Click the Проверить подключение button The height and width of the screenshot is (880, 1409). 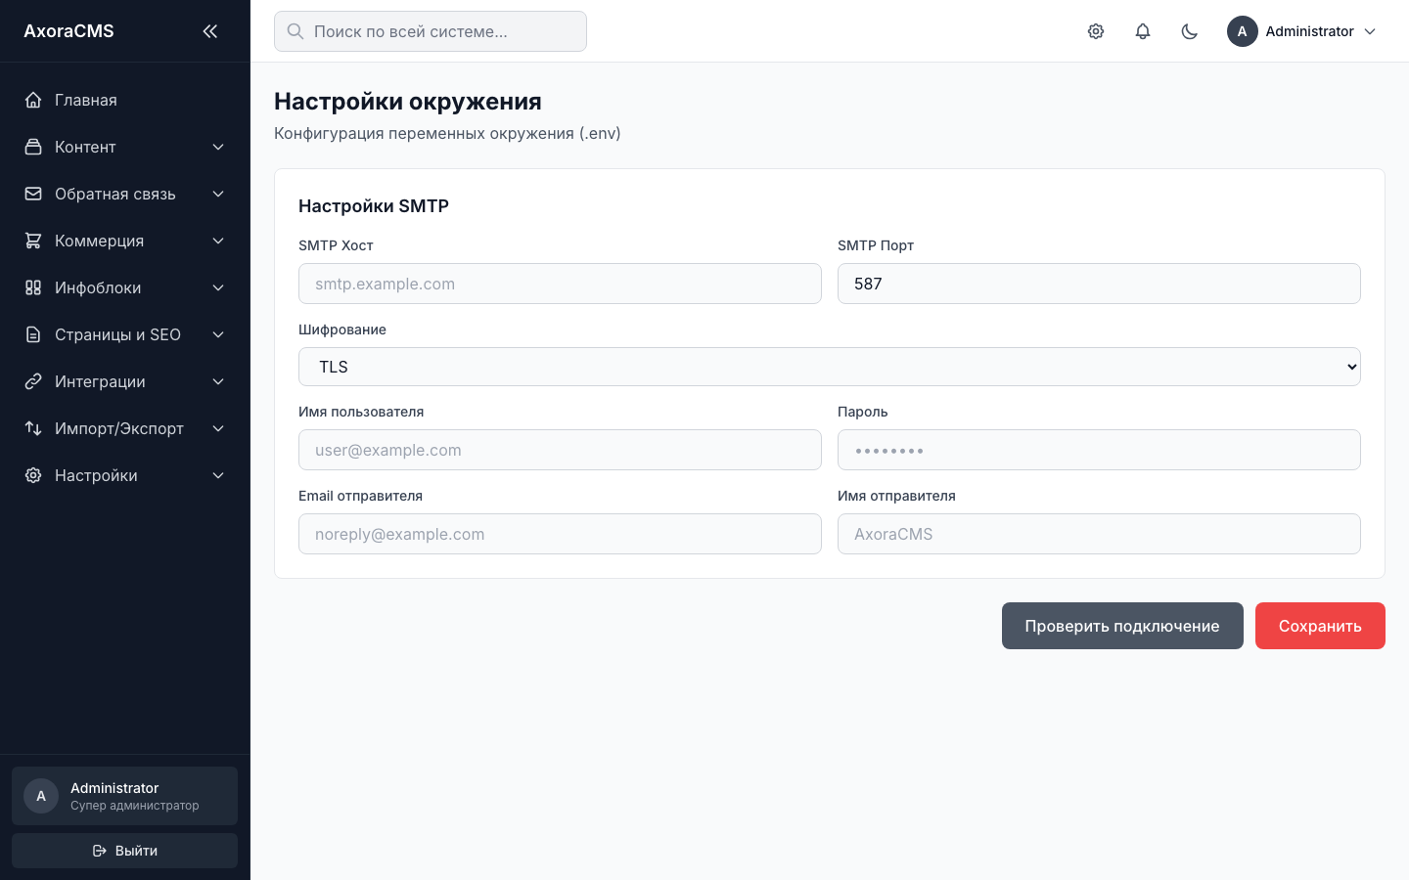1122,626
